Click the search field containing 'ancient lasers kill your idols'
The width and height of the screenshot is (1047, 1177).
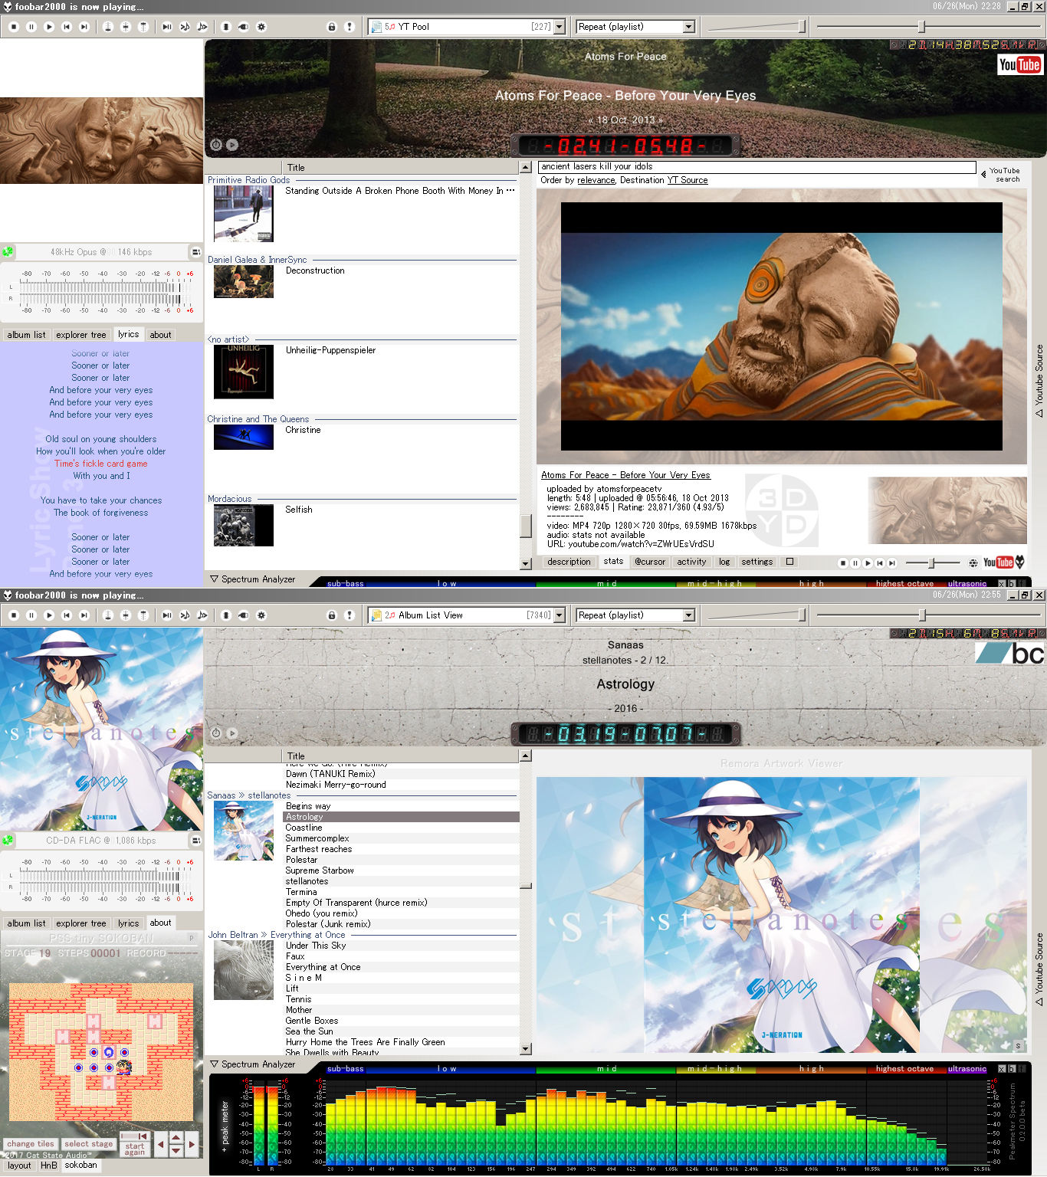pos(757,167)
